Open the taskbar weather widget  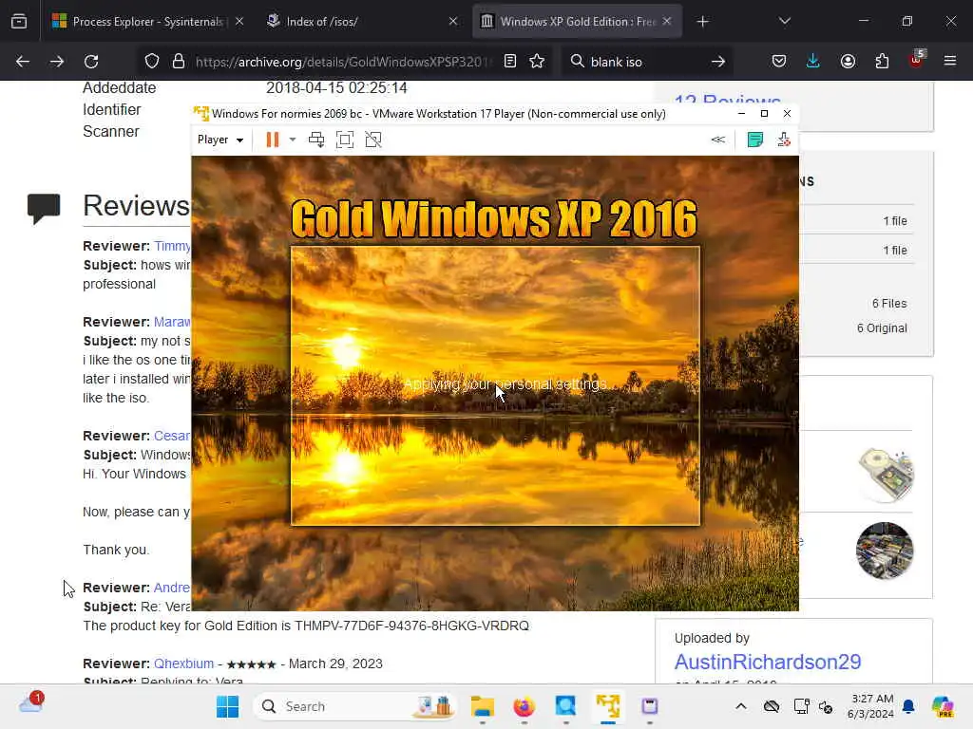tap(31, 703)
